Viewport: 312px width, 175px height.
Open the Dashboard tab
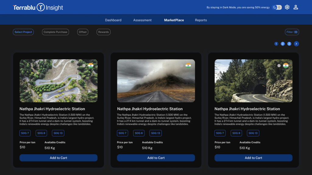click(113, 20)
